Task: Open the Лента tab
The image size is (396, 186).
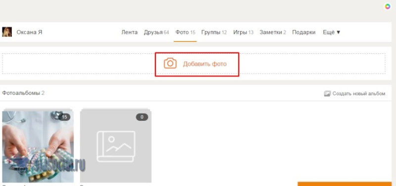Action: pyautogui.click(x=129, y=32)
